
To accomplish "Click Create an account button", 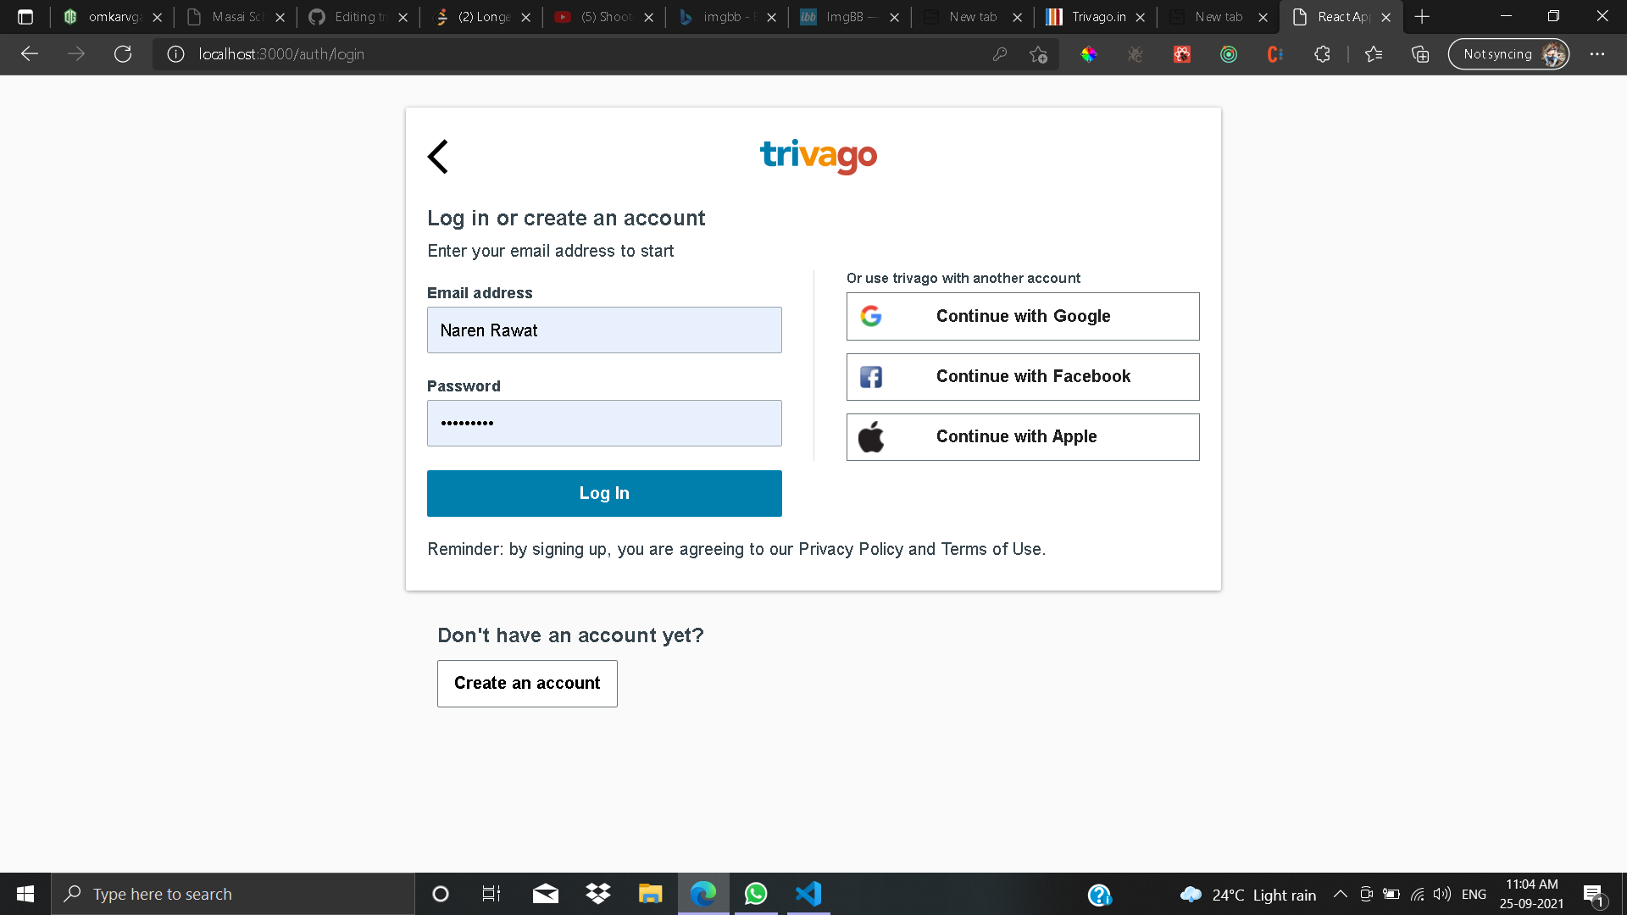I will (x=527, y=684).
